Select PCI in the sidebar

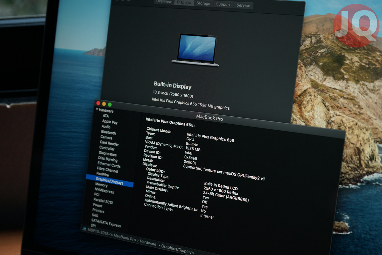point(97,194)
